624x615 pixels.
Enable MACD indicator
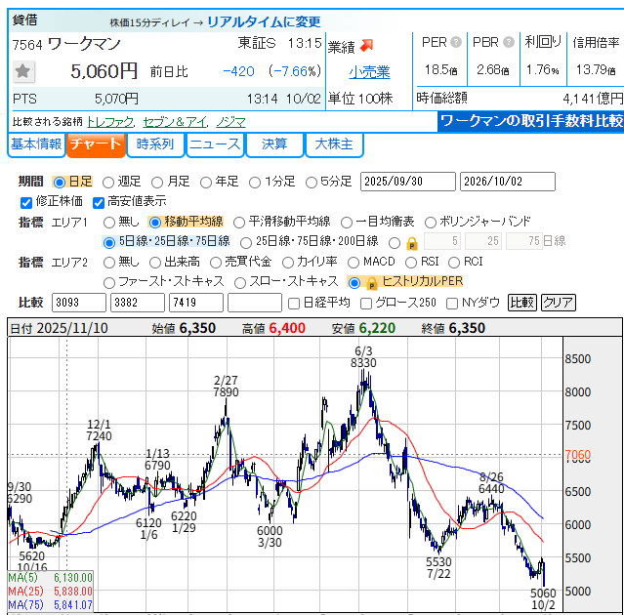[354, 263]
